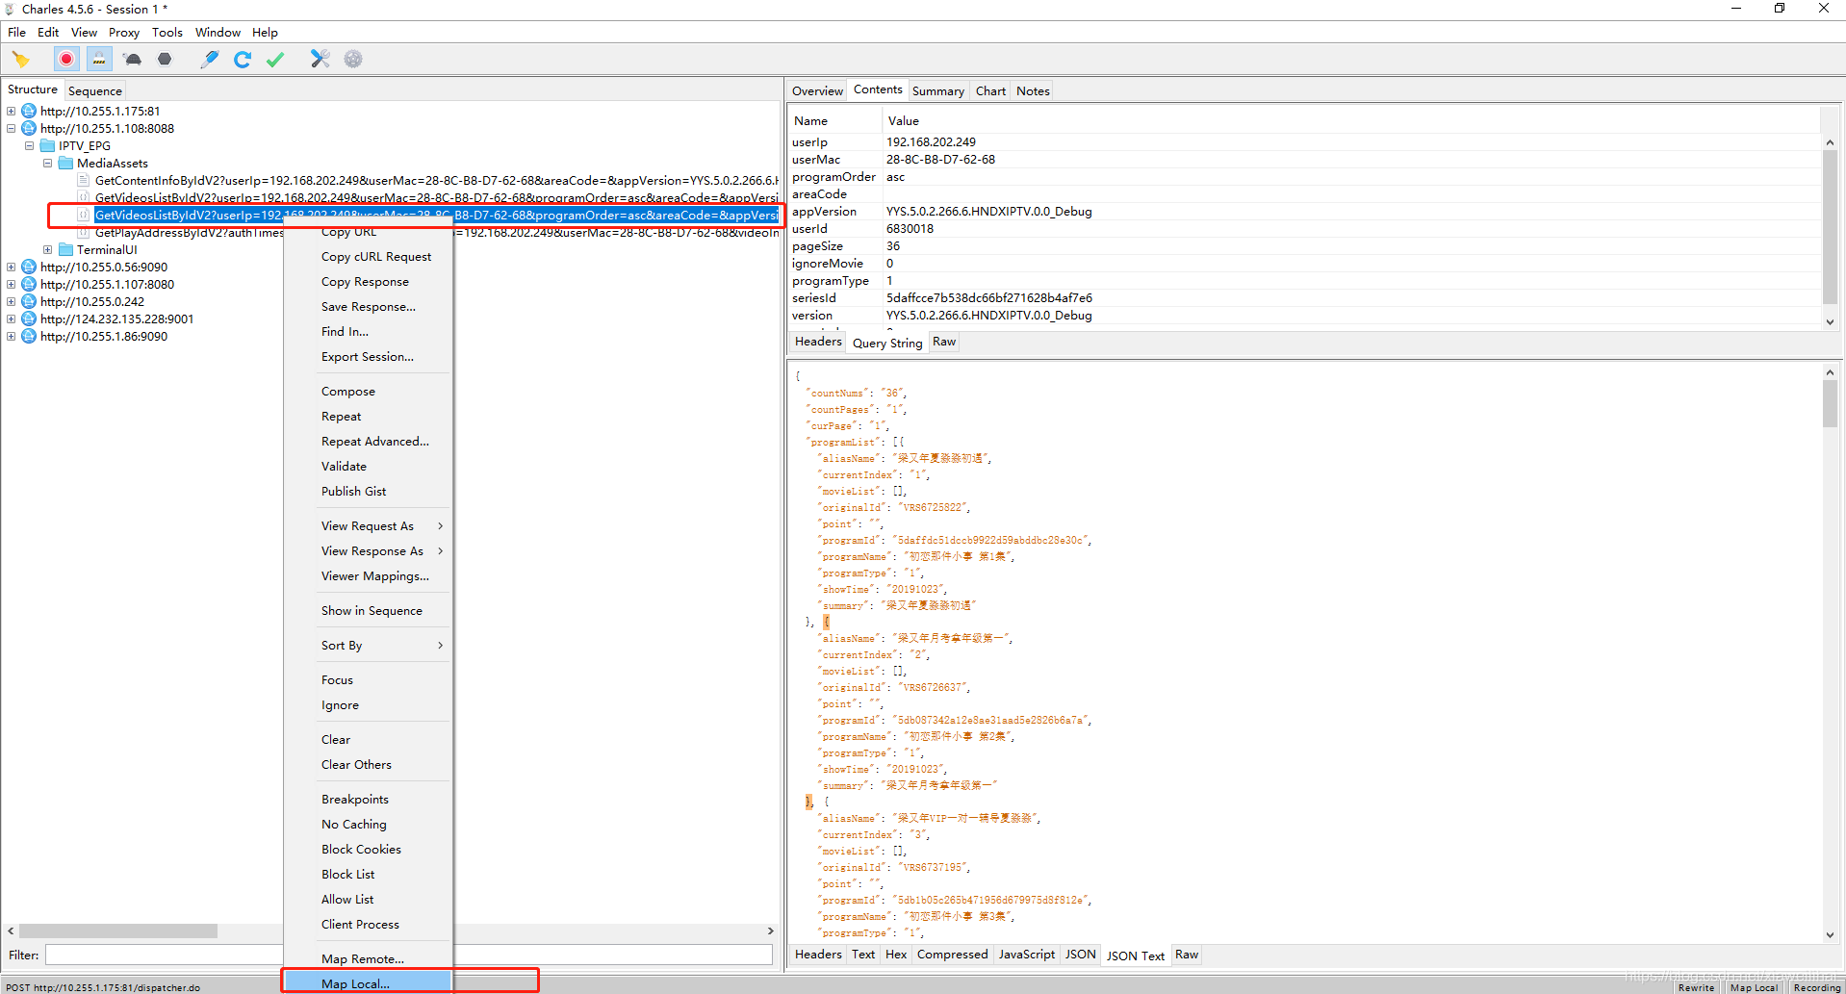Validate using the green checkmark icon
The width and height of the screenshot is (1846, 994).
pos(275,59)
